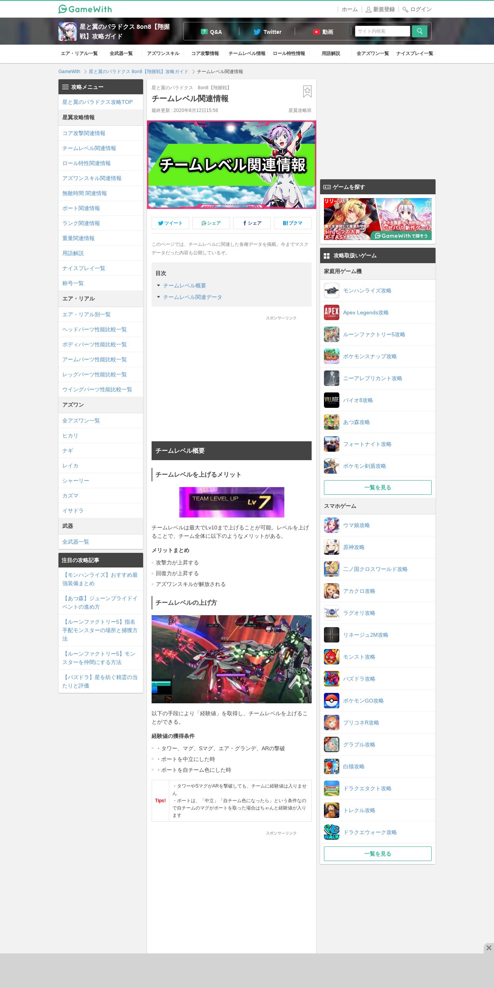The image size is (494, 988).
Task: Open the Q&A header link
Action: point(211,32)
